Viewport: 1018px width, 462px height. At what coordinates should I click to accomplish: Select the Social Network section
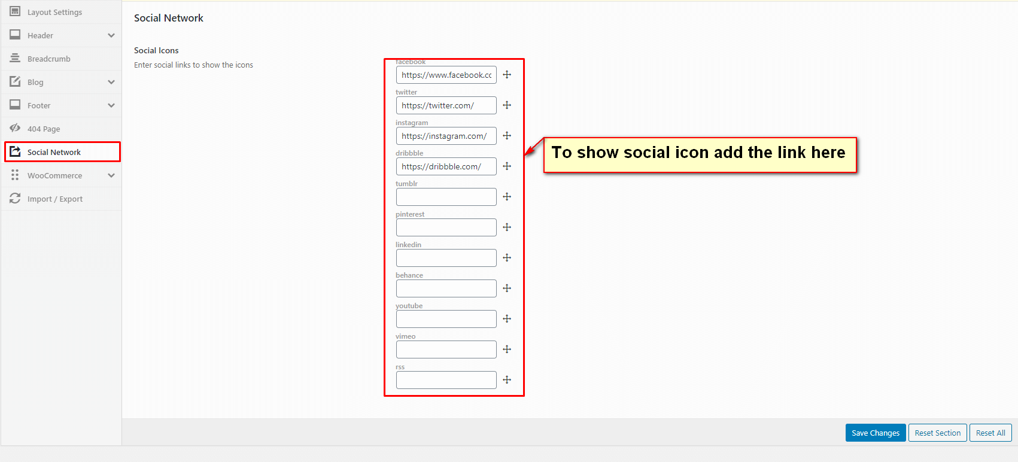(62, 152)
